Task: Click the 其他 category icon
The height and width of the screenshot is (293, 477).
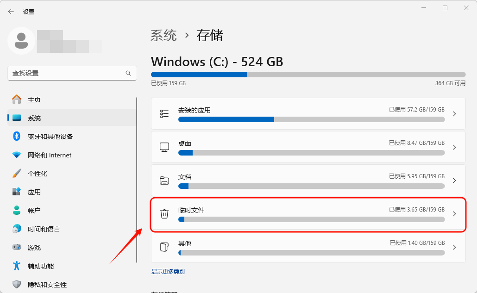Action: coord(164,247)
